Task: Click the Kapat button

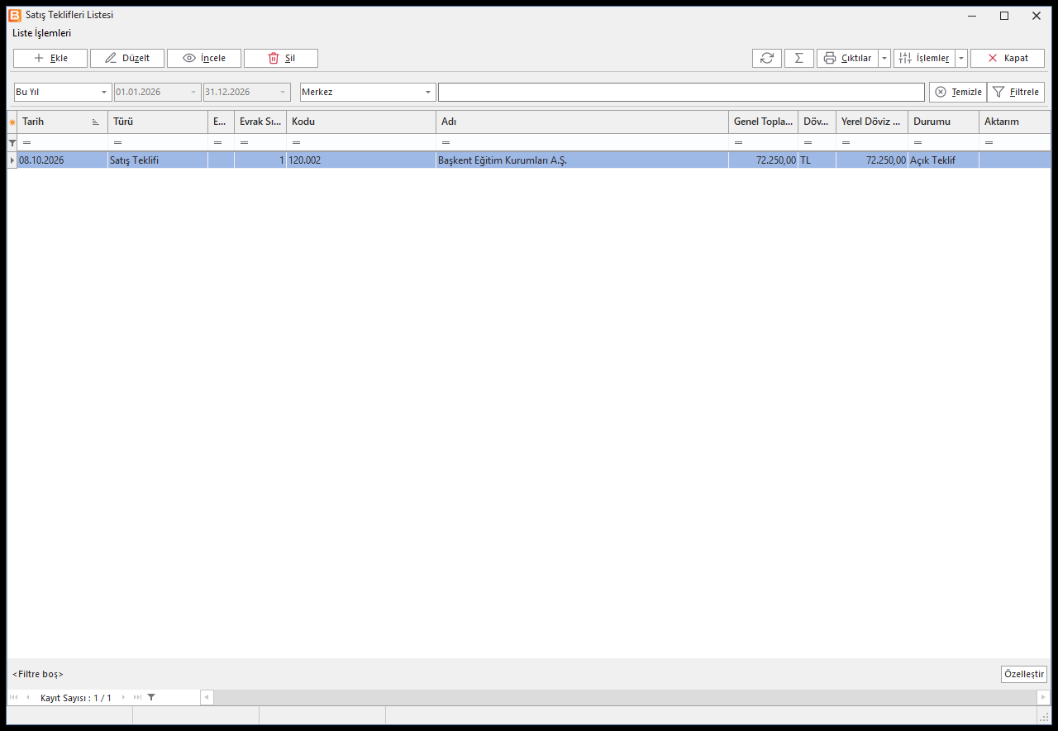Action: tap(1008, 58)
